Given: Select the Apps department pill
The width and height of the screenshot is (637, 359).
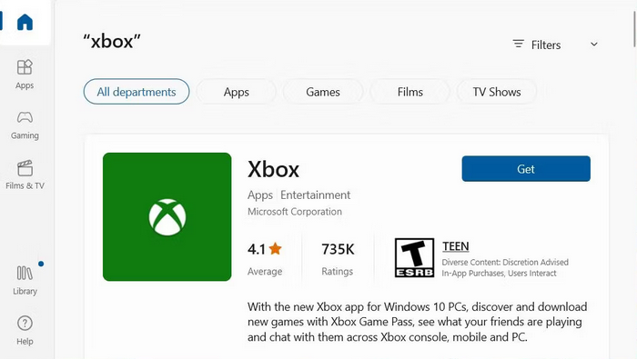Looking at the screenshot, I should click(x=236, y=92).
